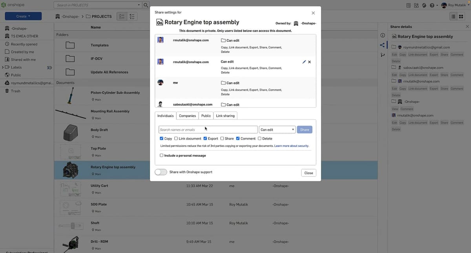Toggle the tree details view icon

click(132, 16)
